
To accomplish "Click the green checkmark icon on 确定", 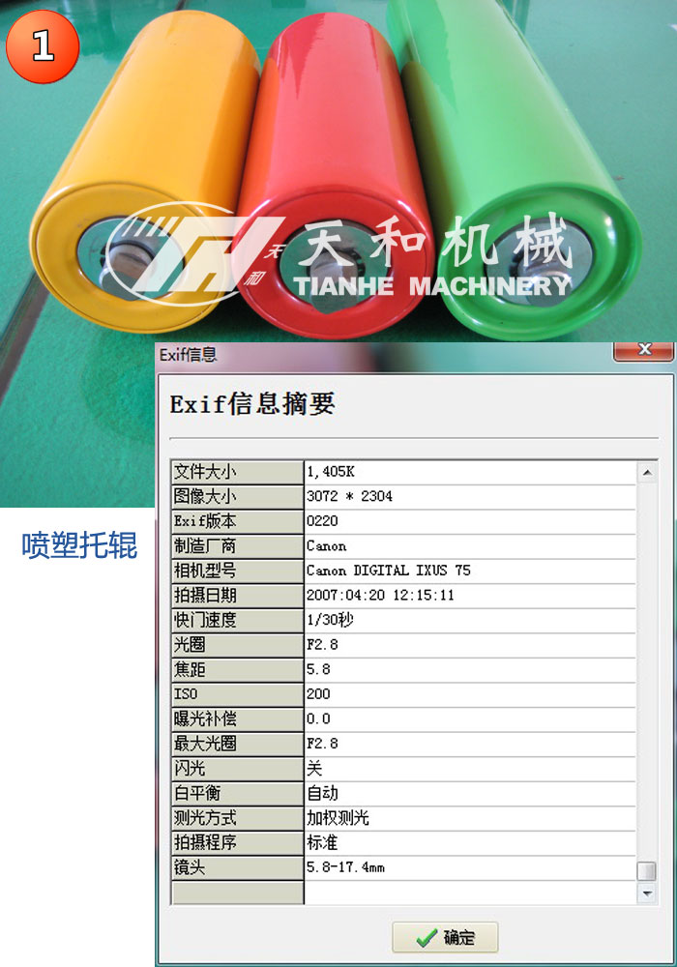I will point(426,937).
